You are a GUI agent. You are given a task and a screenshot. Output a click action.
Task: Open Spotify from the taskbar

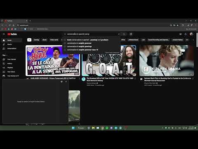(x=107, y=128)
